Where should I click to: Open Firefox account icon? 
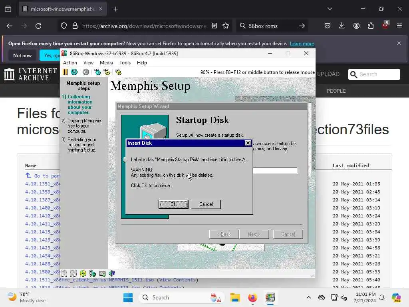356,26
